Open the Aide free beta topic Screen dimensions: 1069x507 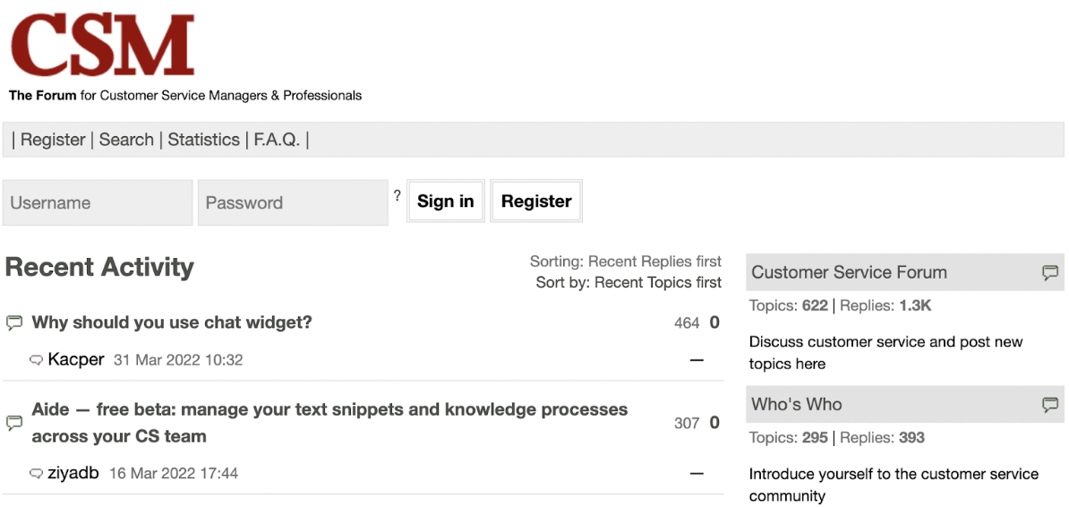[x=330, y=423]
